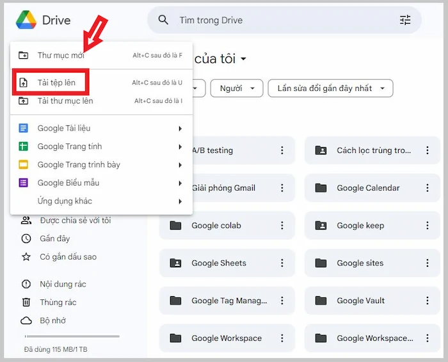Screen dimensions: 448x362
Task: Click the Google Forms purple icon
Action: pyautogui.click(x=23, y=183)
